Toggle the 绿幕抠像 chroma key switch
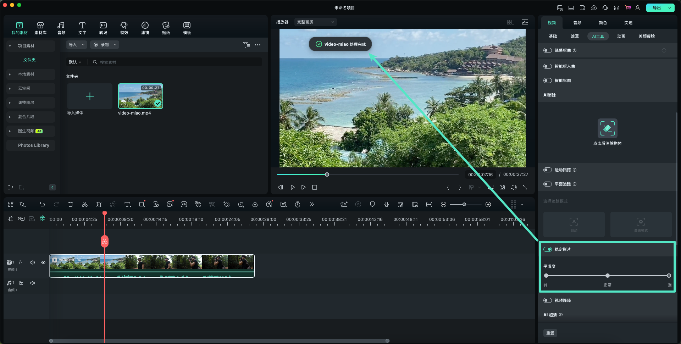 tap(548, 50)
